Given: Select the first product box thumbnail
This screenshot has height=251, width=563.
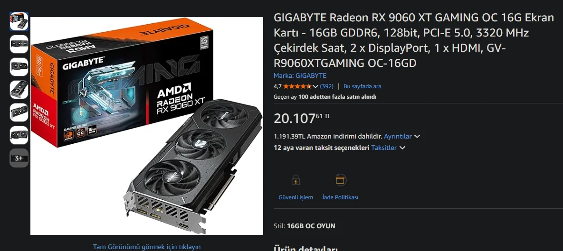Looking at the screenshot, I should pyautogui.click(x=19, y=21).
